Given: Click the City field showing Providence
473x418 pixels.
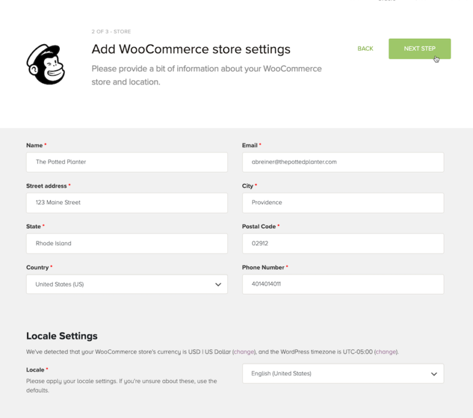Looking at the screenshot, I should tap(342, 203).
